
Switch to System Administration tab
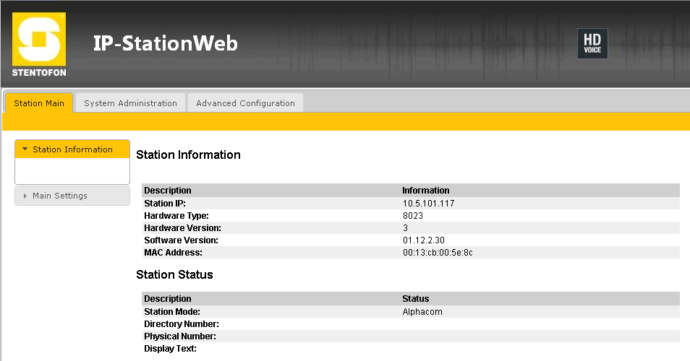(x=130, y=103)
